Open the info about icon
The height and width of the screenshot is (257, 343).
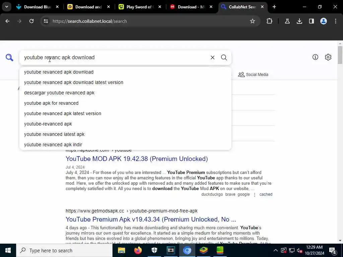tap(315, 57)
